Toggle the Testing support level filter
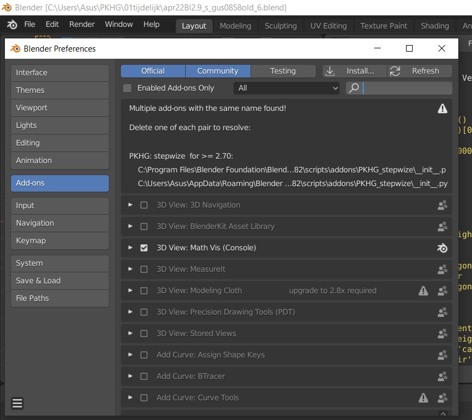472x420 pixels. 283,71
